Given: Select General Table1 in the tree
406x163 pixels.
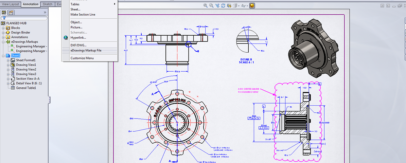Looking at the screenshot, I should (x=26, y=88).
